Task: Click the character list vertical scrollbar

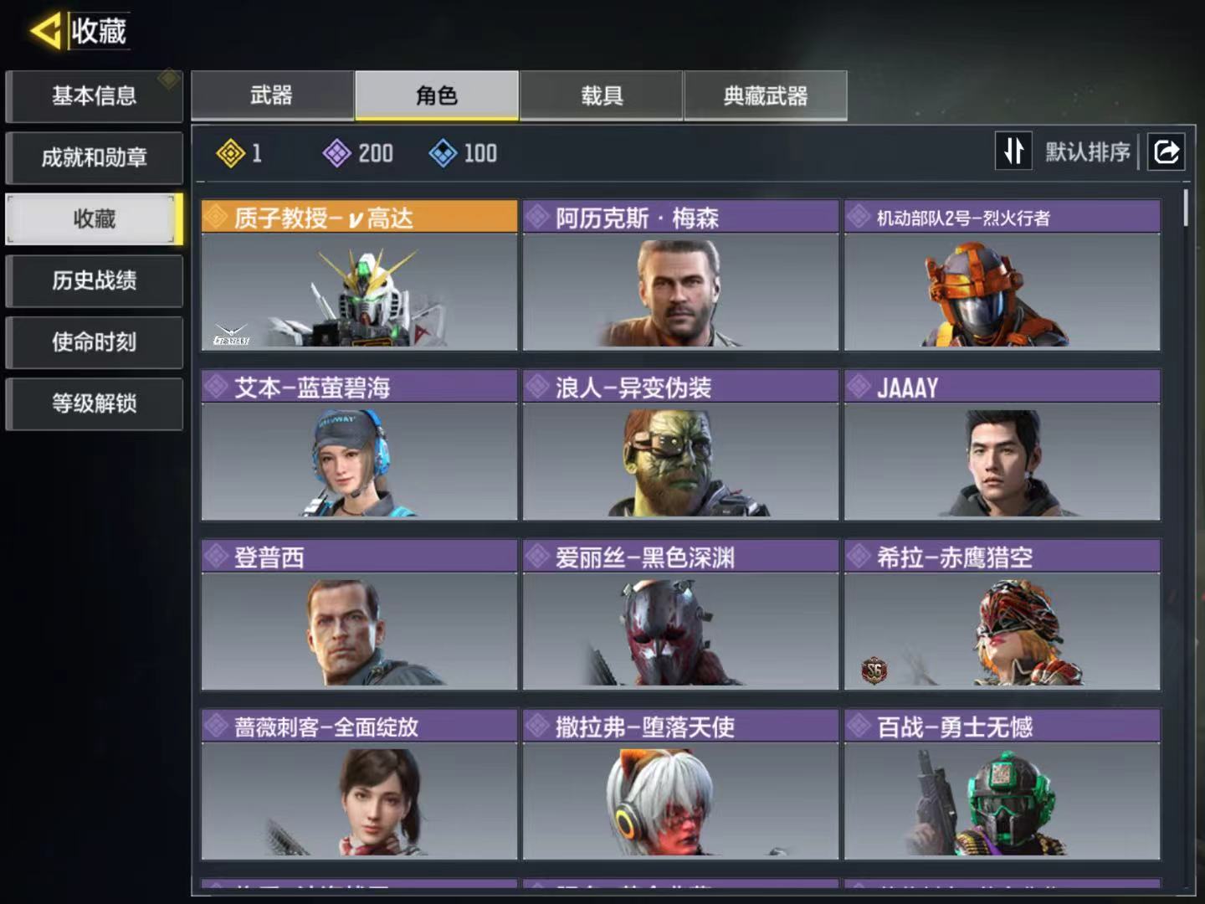Action: pos(1186,208)
